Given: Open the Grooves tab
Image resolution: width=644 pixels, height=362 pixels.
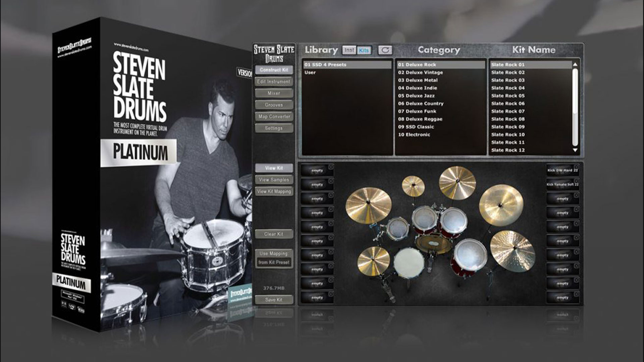Looking at the screenshot, I should point(274,105).
